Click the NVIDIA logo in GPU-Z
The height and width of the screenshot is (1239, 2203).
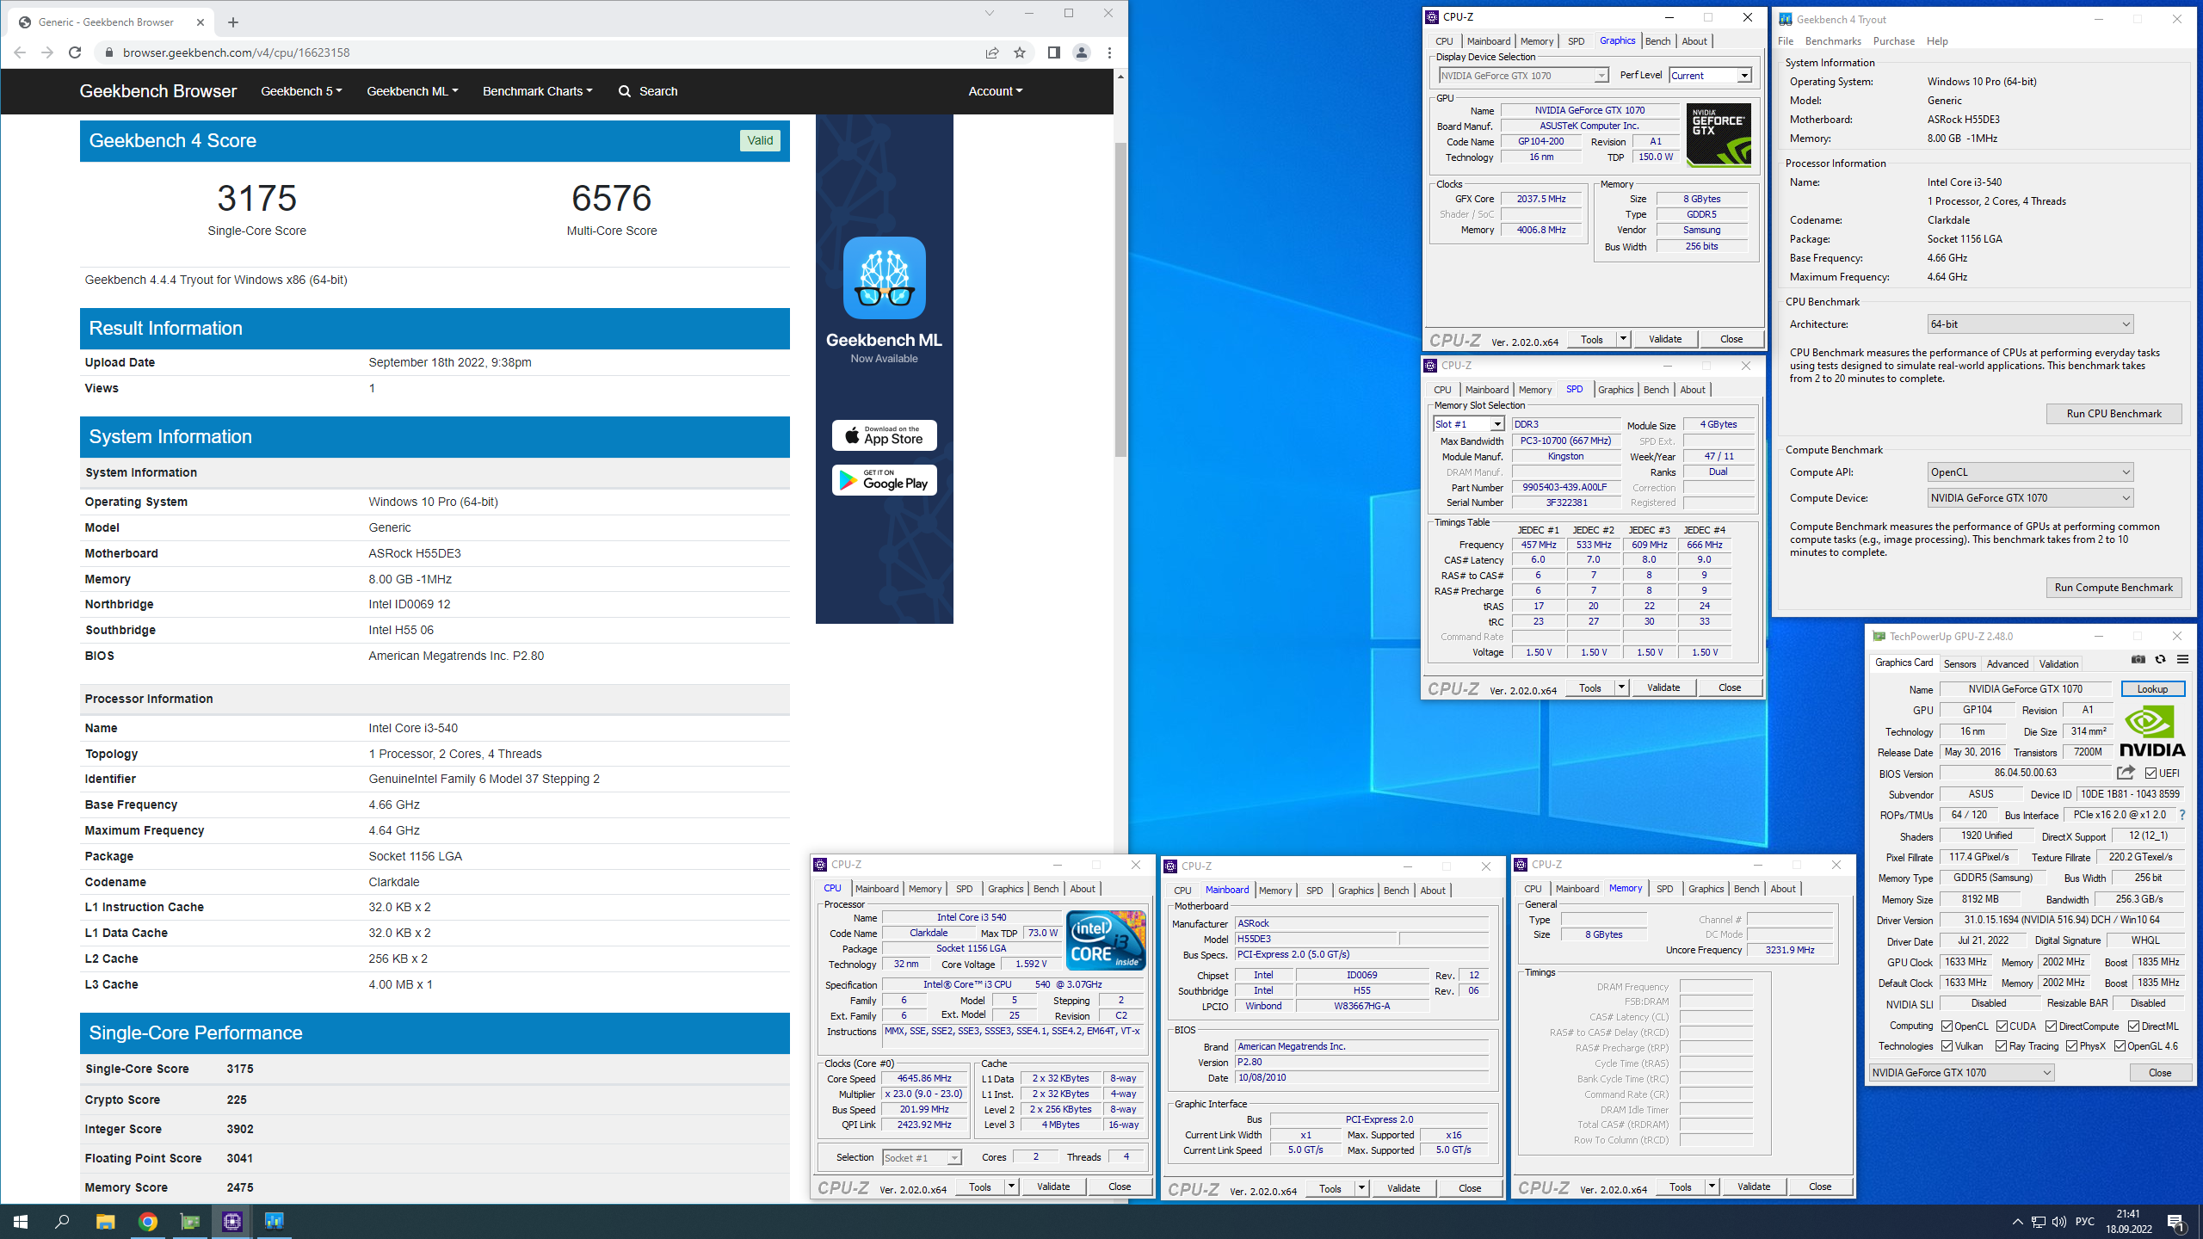pyautogui.click(x=2152, y=730)
